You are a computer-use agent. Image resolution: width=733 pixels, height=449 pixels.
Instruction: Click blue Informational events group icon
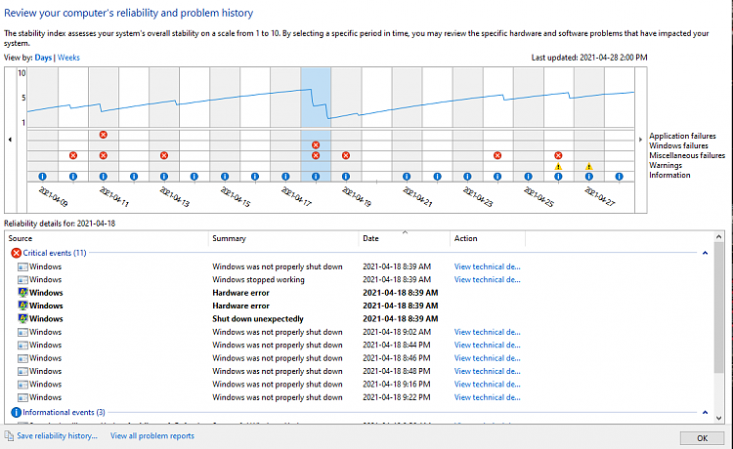tap(16, 413)
